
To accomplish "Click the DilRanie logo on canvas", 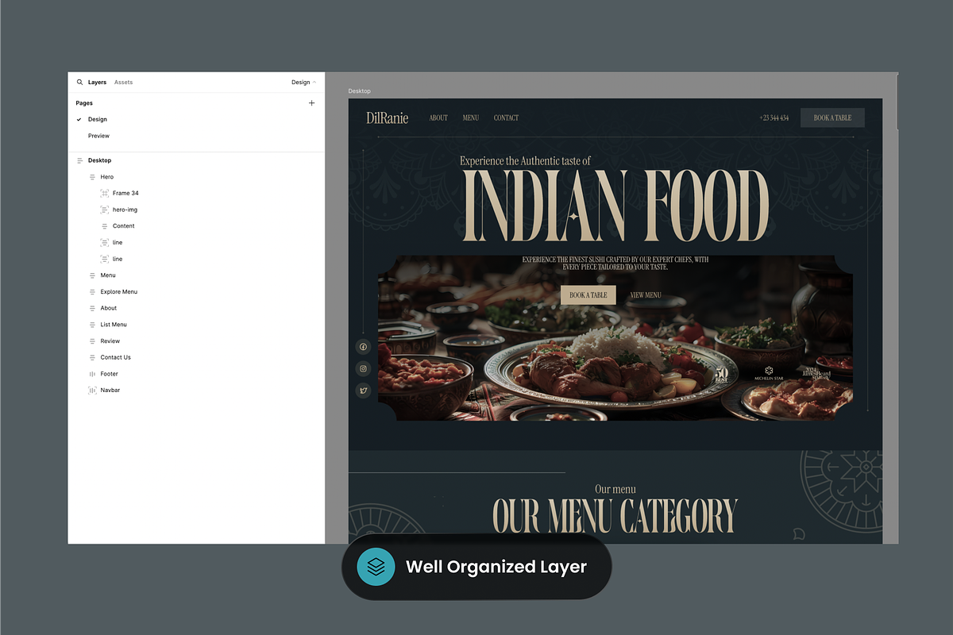I will 388,117.
